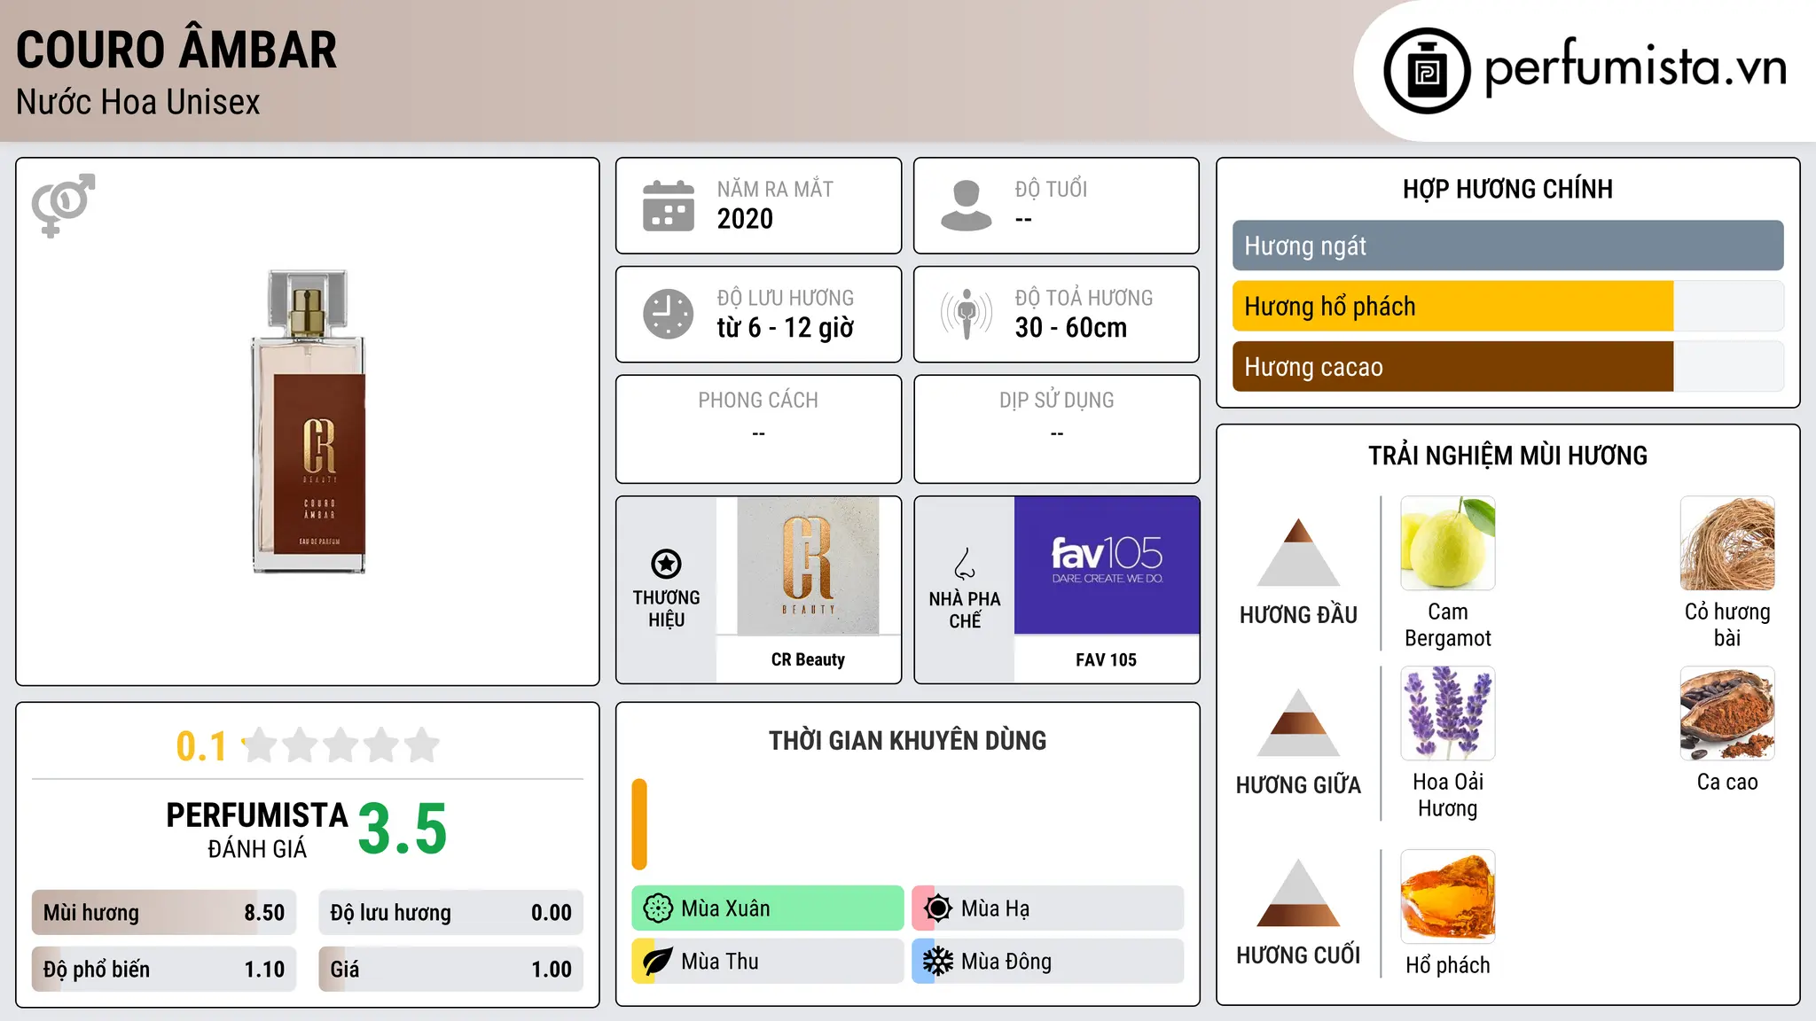Click the ĐỘ TUỔI label

[1051, 190]
